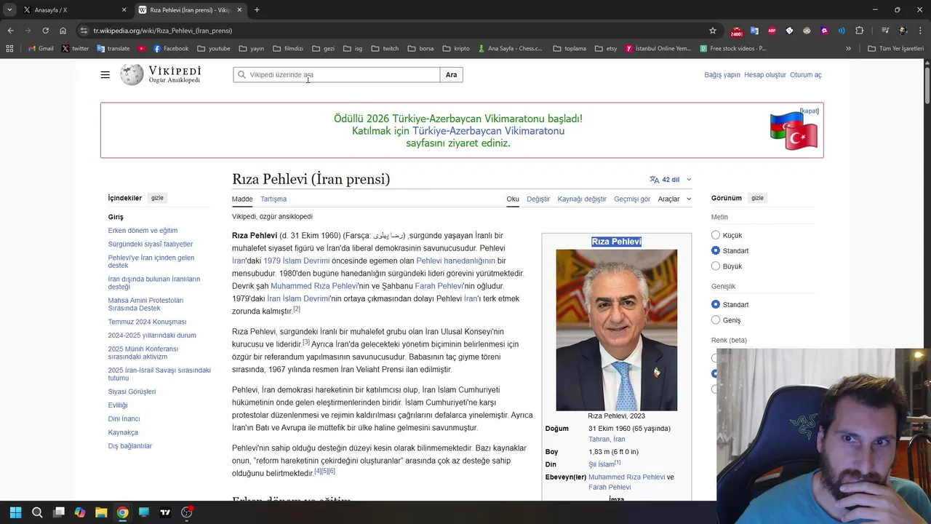Open File Explorer from the taskbar
Screen dimensions: 931x524
click(101, 512)
